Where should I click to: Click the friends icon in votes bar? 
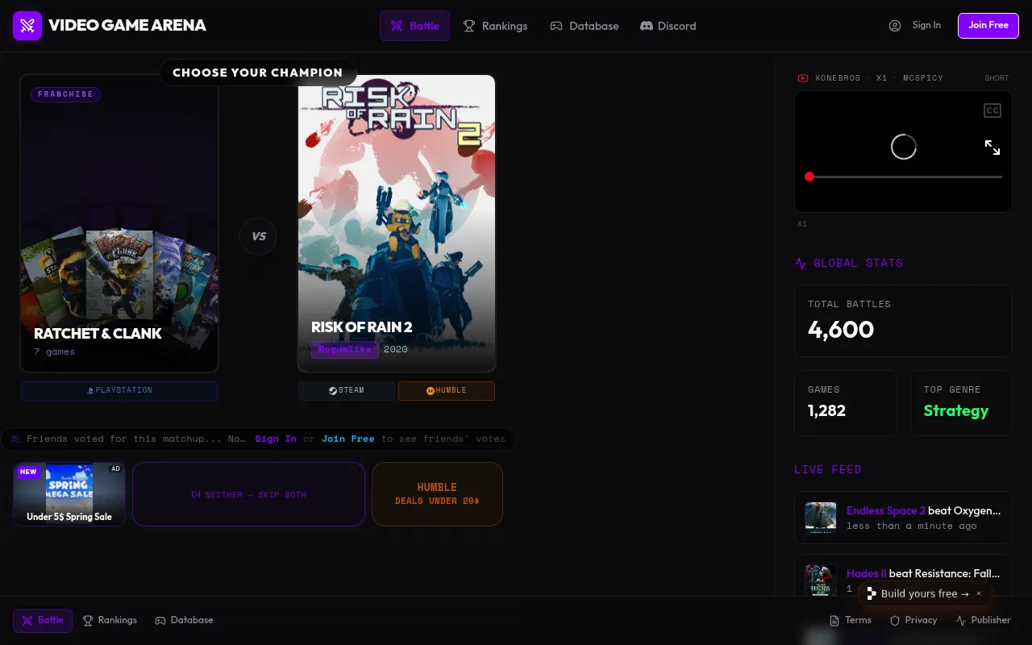16,439
